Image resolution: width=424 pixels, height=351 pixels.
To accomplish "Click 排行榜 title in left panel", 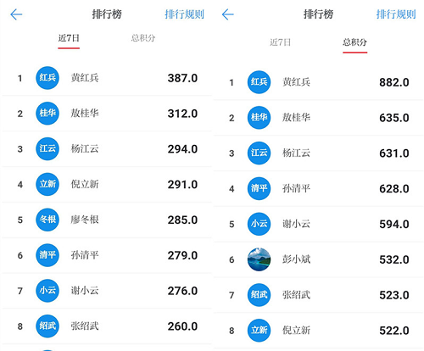I will coord(107,14).
